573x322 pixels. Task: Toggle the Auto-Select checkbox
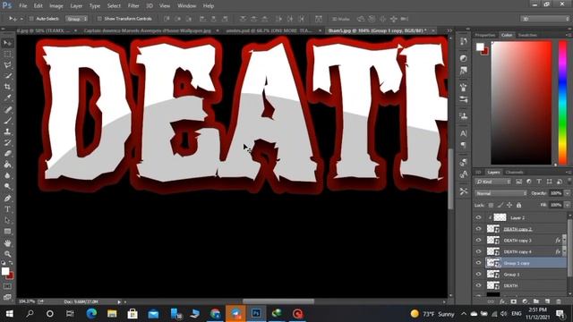coord(31,19)
